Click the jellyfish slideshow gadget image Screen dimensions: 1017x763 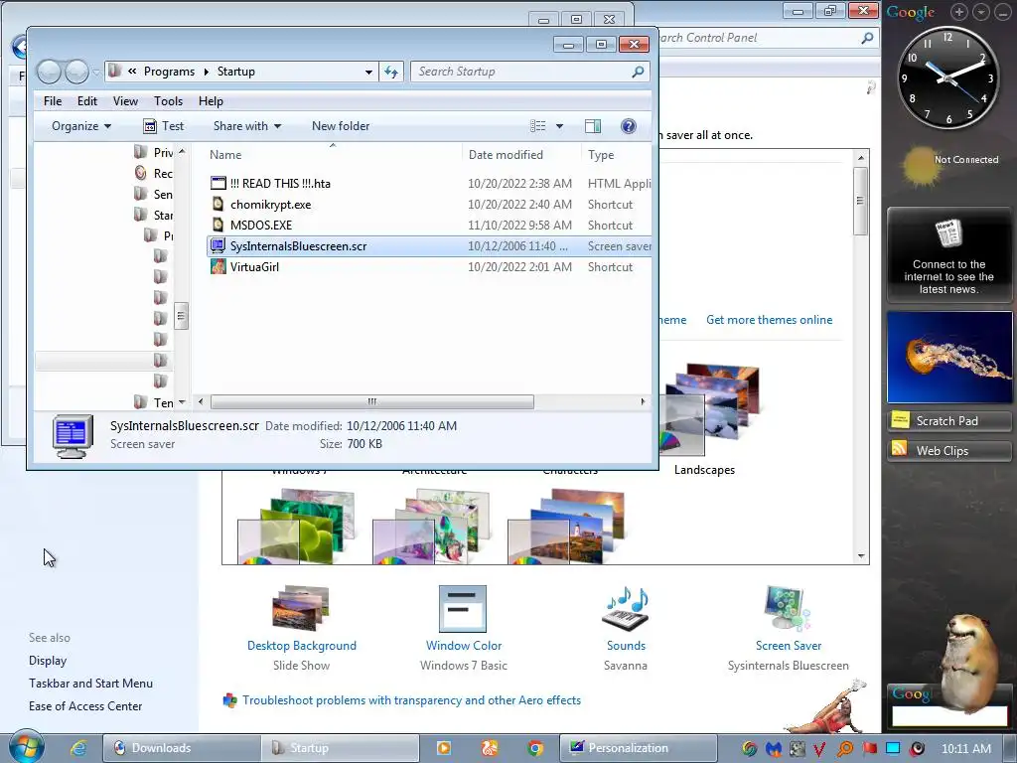coord(948,358)
